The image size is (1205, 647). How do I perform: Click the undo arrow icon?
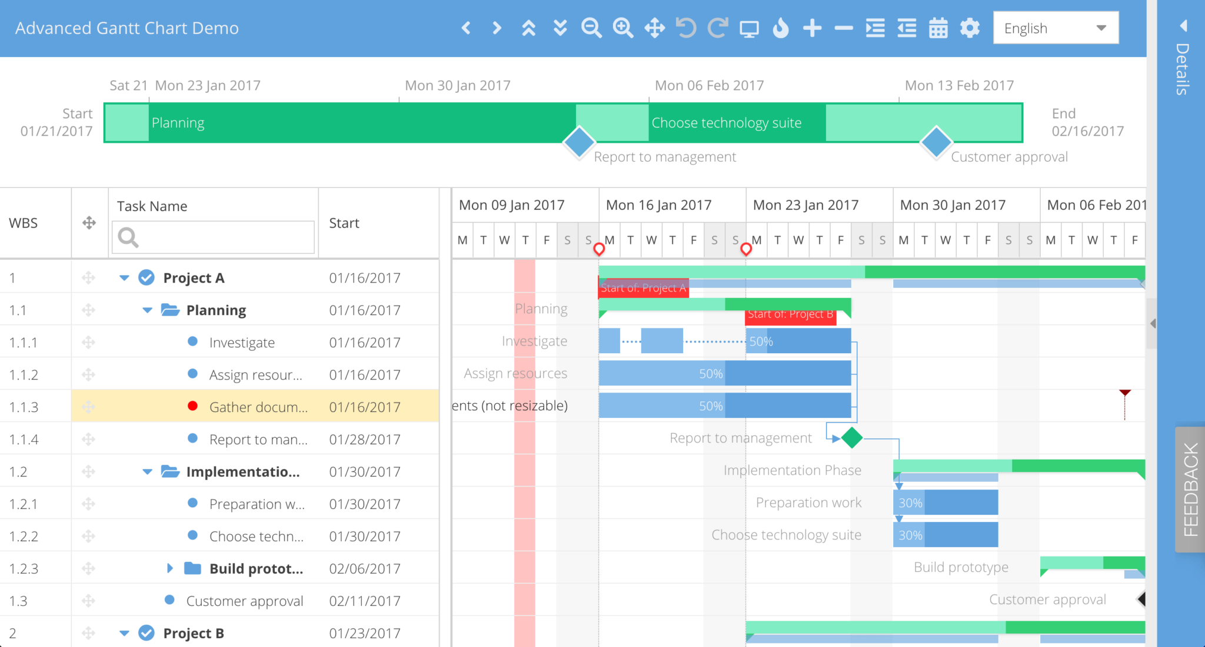pos(686,28)
